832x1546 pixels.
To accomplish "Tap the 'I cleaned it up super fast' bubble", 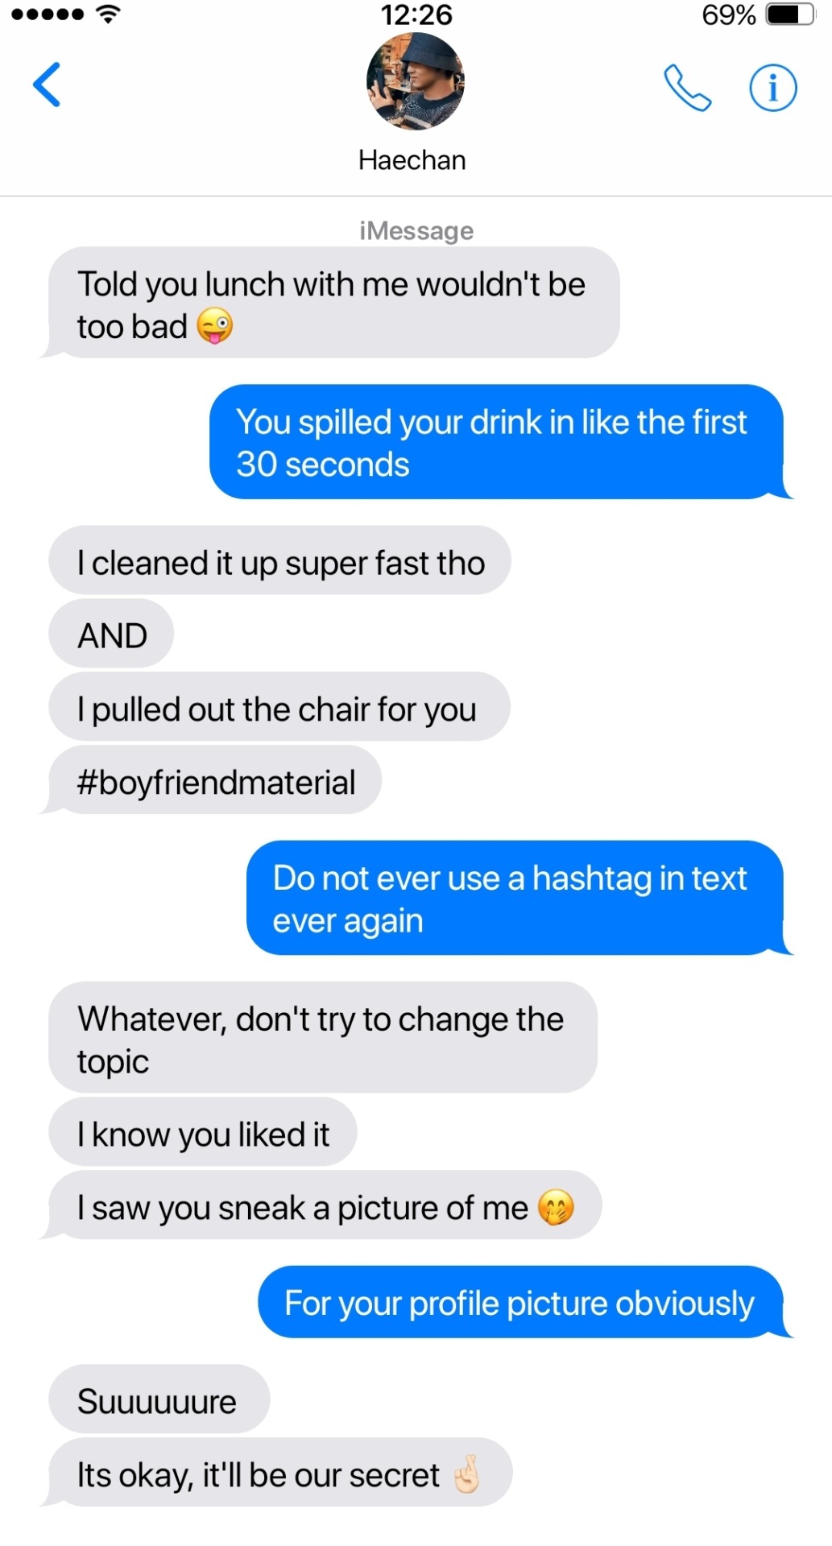I will 279,560.
